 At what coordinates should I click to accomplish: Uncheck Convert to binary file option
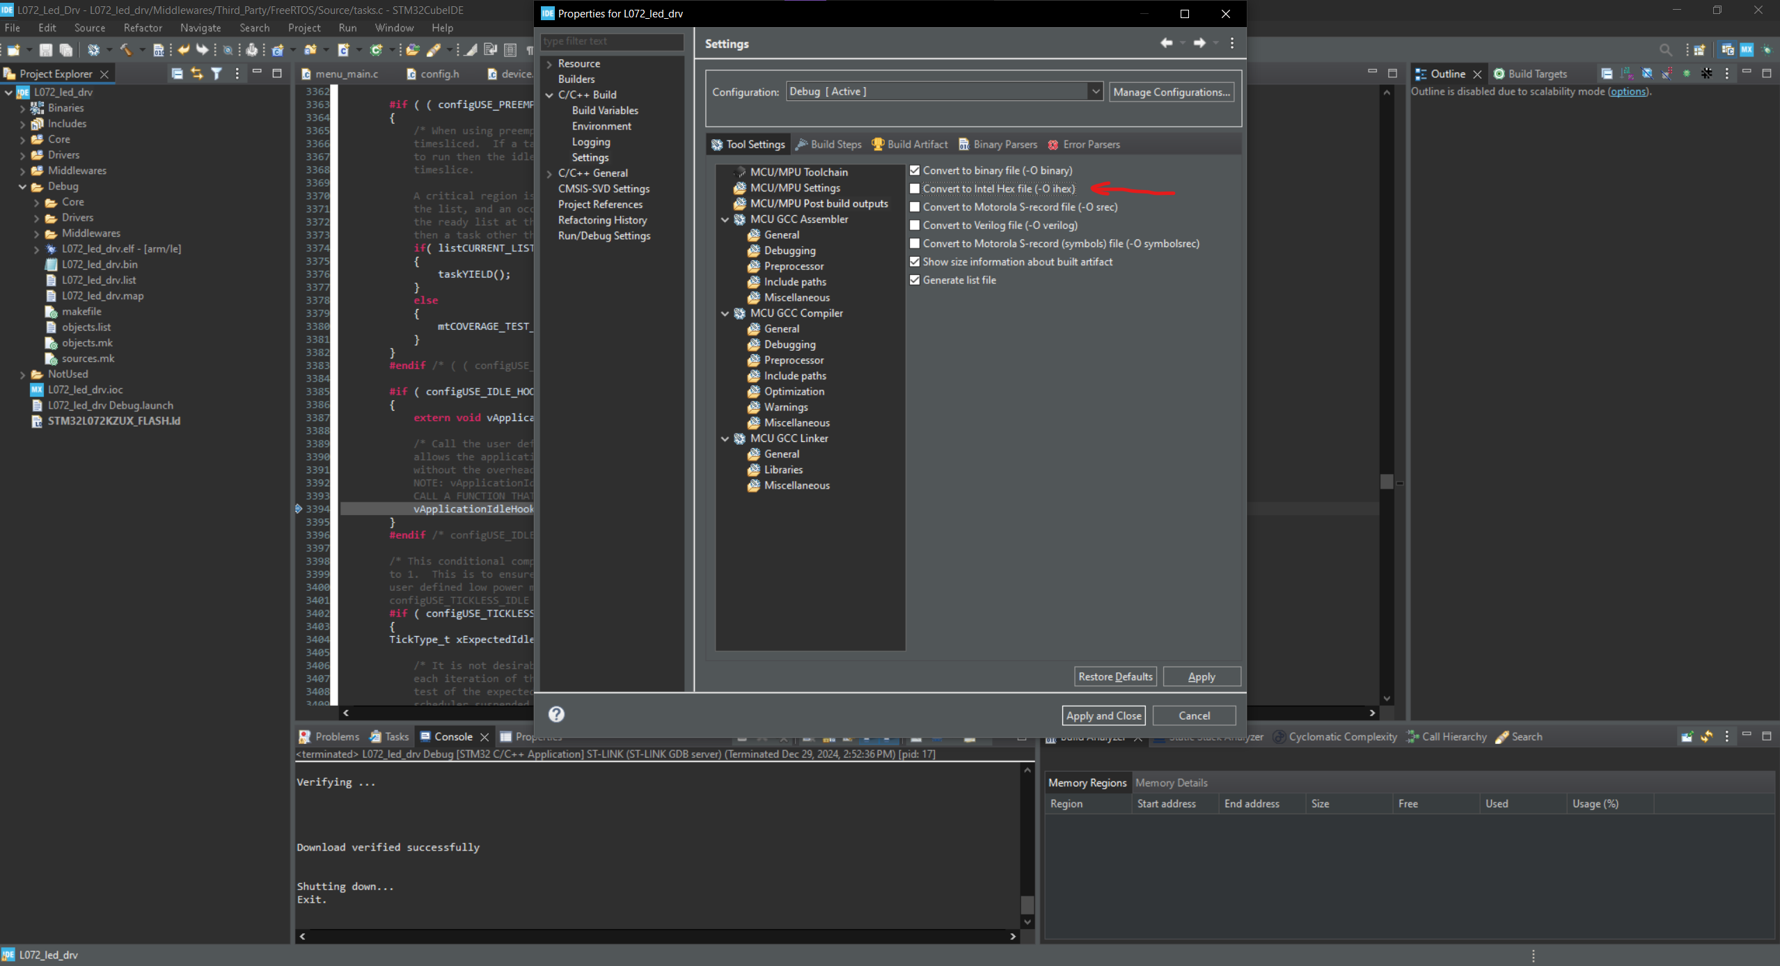[x=915, y=171]
